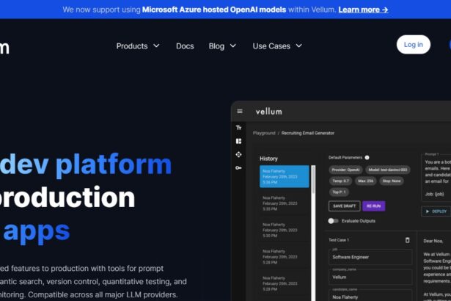Click the company_name field containing Vellum
The image size is (451, 301).
coord(370,277)
